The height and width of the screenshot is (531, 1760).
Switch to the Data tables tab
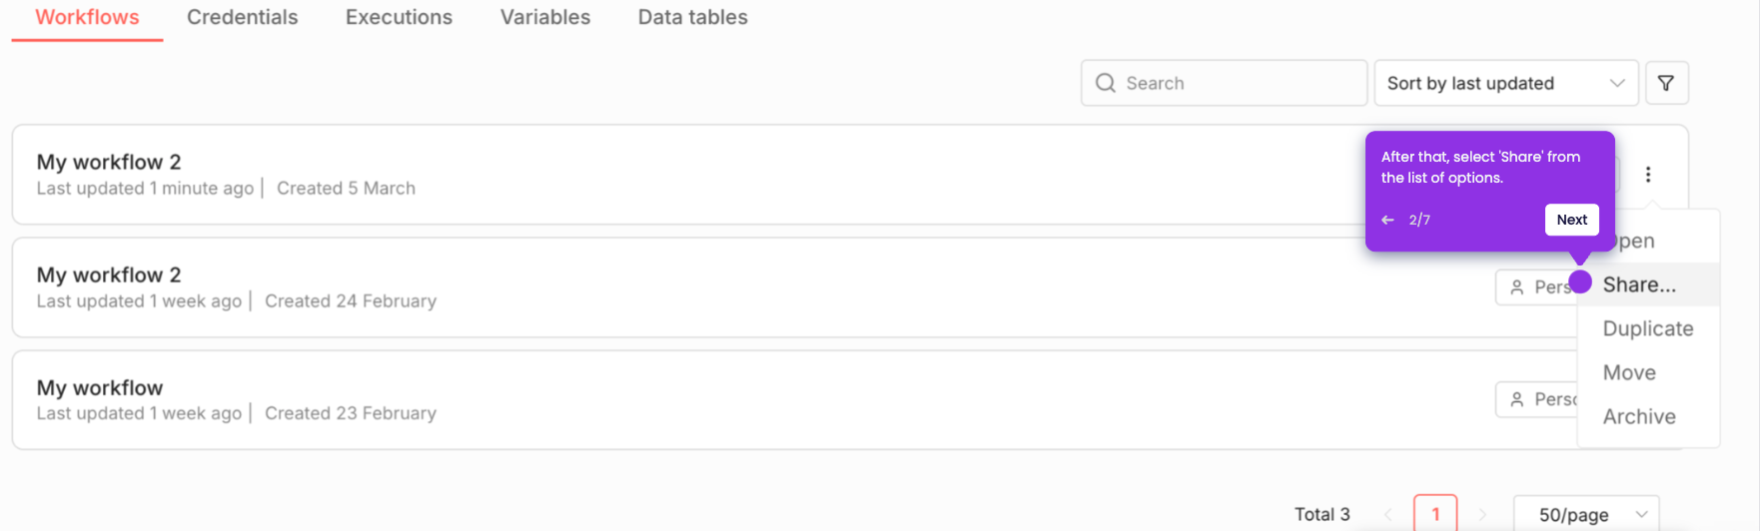(692, 17)
